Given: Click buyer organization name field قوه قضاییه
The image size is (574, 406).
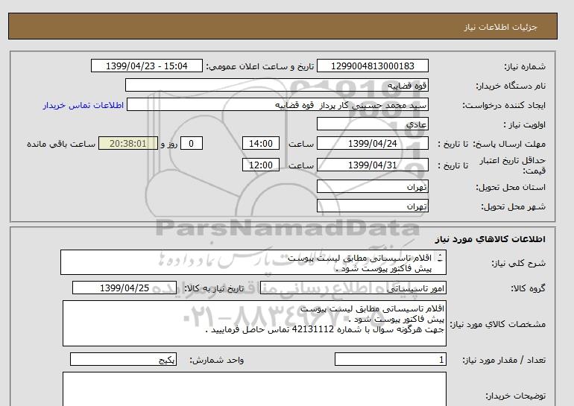Looking at the screenshot, I should [x=277, y=86].
